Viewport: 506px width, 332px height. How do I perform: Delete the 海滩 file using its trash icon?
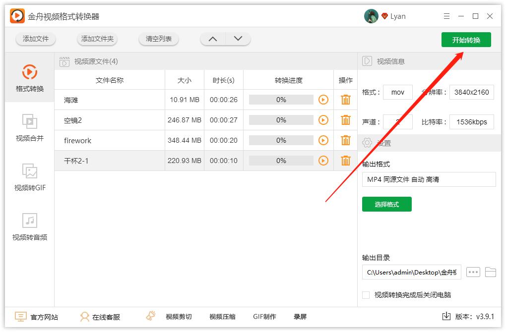click(x=345, y=99)
